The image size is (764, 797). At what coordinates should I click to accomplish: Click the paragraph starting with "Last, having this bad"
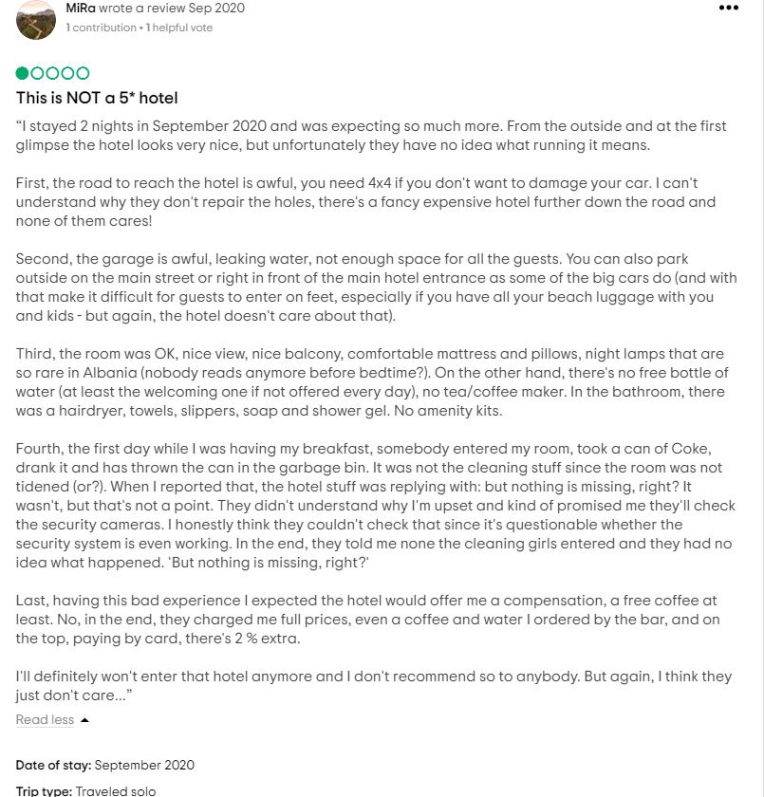click(x=365, y=620)
